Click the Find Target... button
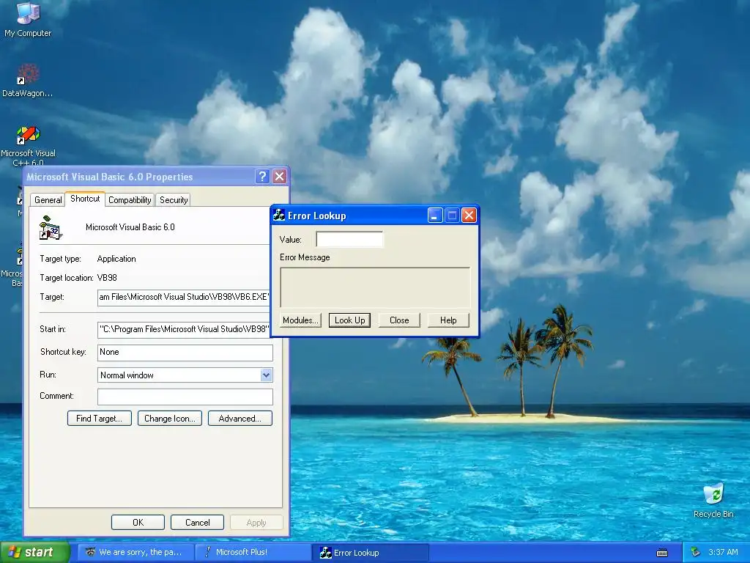The image size is (750, 563). pyautogui.click(x=100, y=419)
